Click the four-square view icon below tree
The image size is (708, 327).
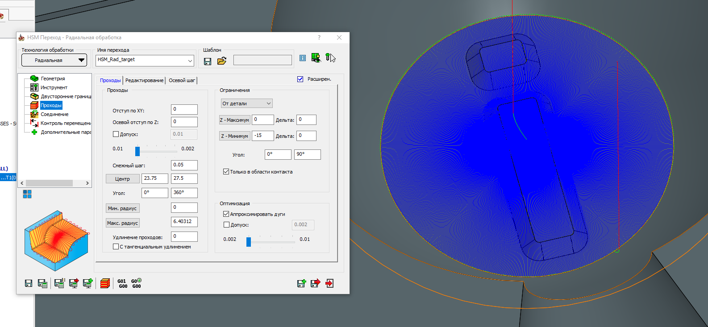[27, 194]
